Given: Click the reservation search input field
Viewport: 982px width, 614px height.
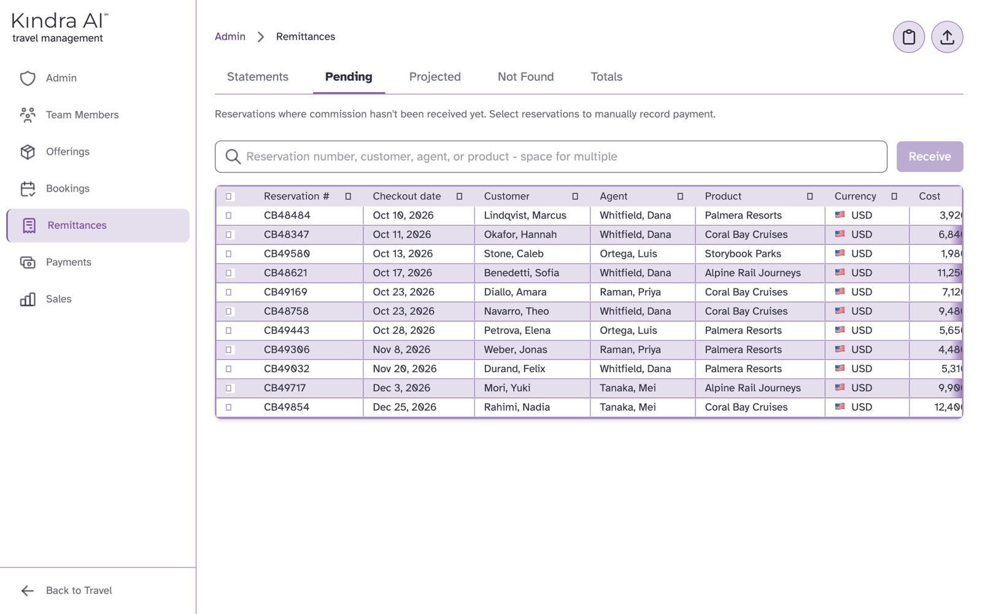Looking at the screenshot, I should click(551, 157).
